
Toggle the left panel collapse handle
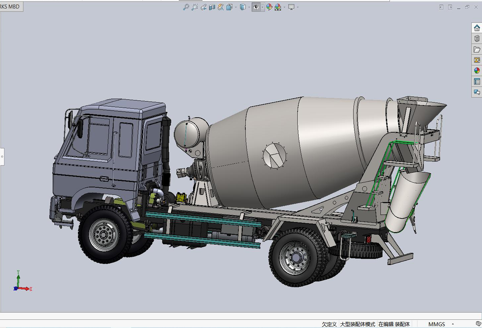coord(2,156)
